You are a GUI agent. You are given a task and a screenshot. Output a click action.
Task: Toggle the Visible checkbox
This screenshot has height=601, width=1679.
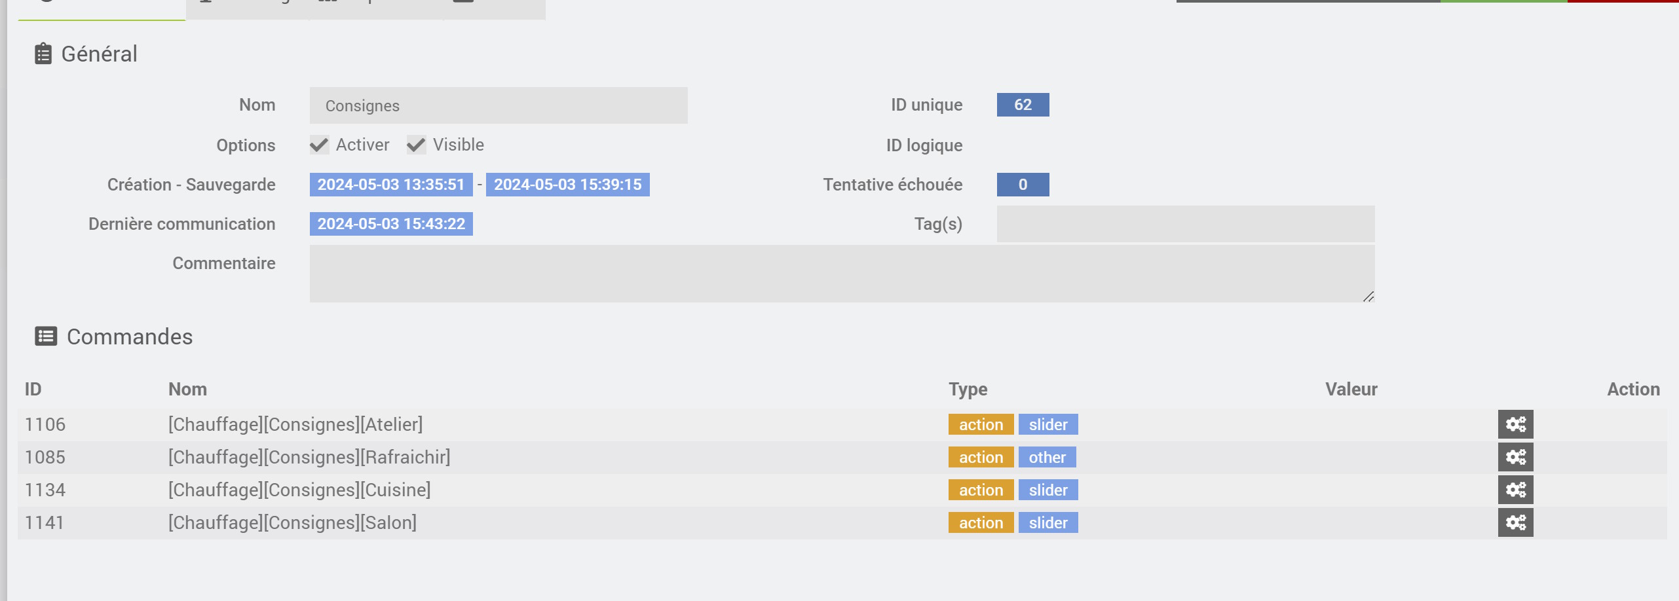(417, 145)
